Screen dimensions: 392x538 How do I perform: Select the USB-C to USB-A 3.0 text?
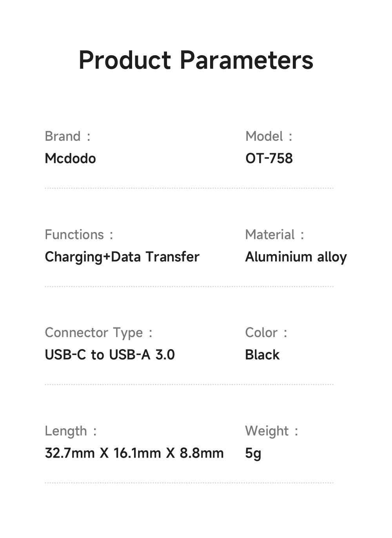point(110,355)
